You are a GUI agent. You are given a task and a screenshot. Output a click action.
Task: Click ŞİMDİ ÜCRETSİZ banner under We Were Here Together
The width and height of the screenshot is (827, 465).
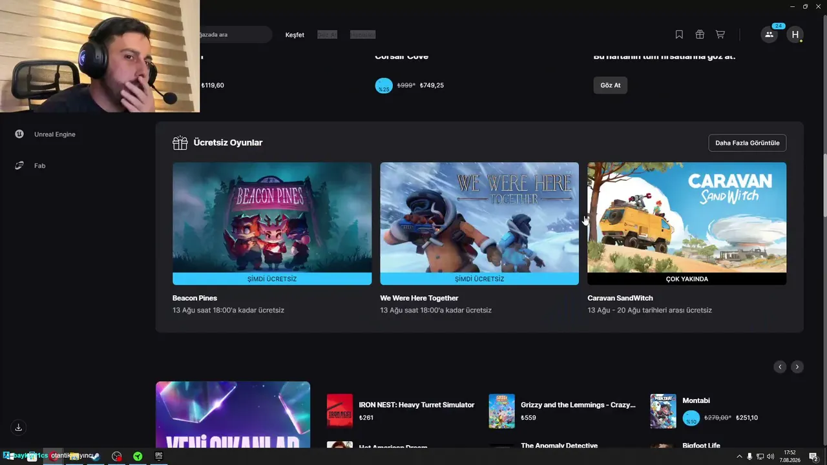click(x=479, y=279)
